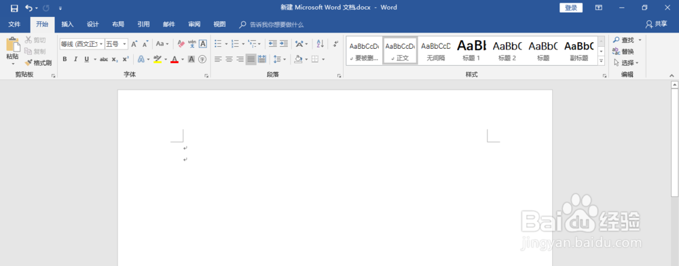Image resolution: width=679 pixels, height=266 pixels.
Task: Toggle show/hide paragraph marks
Action: click(335, 43)
